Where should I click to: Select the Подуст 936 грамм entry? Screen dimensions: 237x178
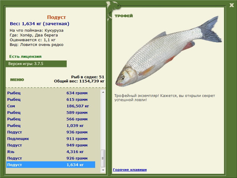[x=51, y=132]
